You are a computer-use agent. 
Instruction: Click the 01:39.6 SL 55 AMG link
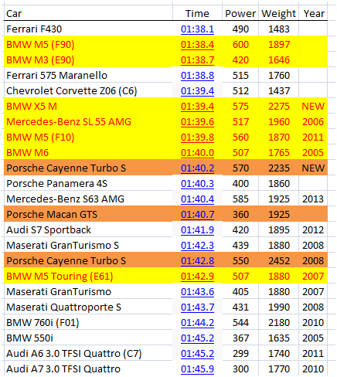click(197, 121)
